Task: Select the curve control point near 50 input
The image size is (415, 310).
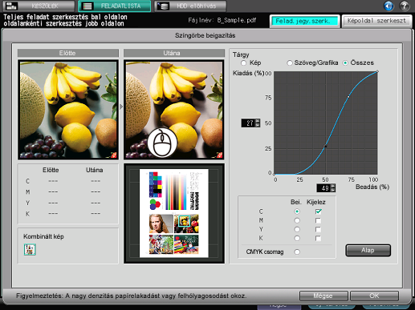Action: click(326, 147)
